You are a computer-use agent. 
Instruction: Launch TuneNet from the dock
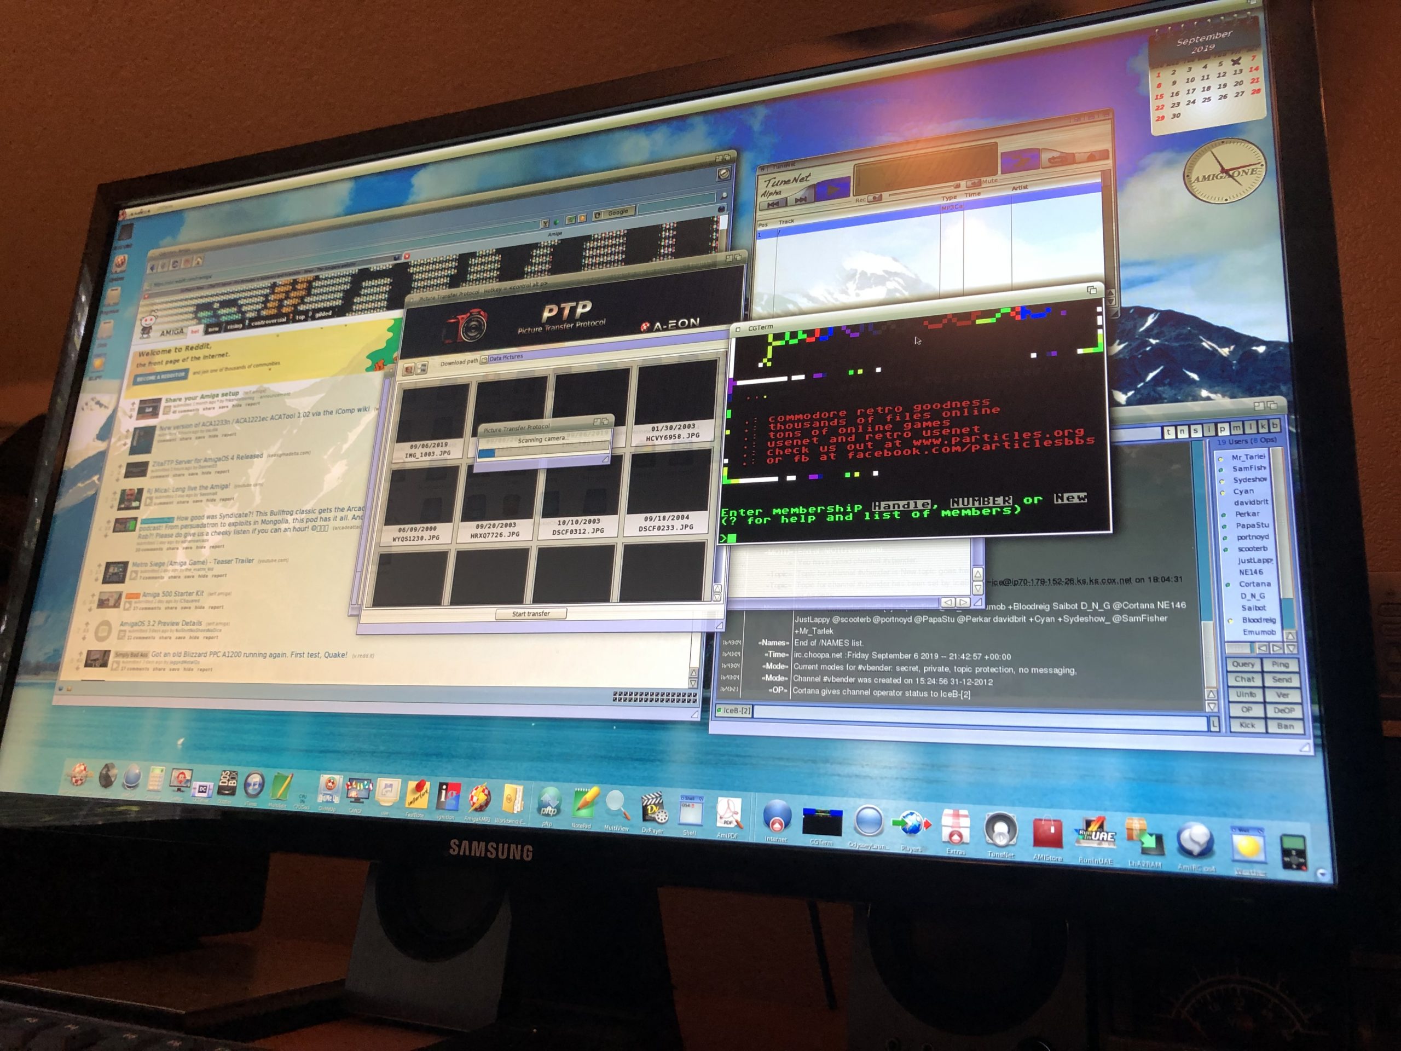pyautogui.click(x=1000, y=830)
